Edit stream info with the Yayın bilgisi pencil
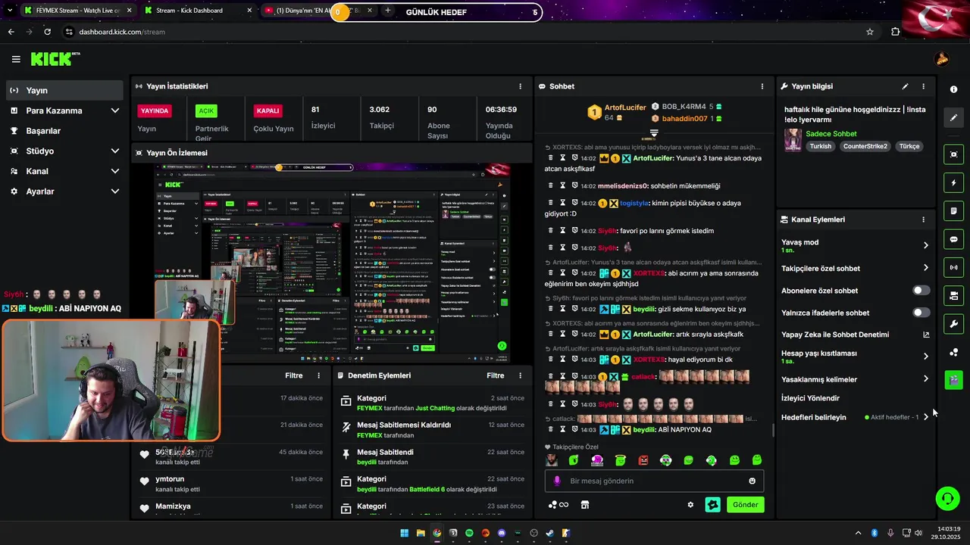The height and width of the screenshot is (545, 970). pos(905,86)
